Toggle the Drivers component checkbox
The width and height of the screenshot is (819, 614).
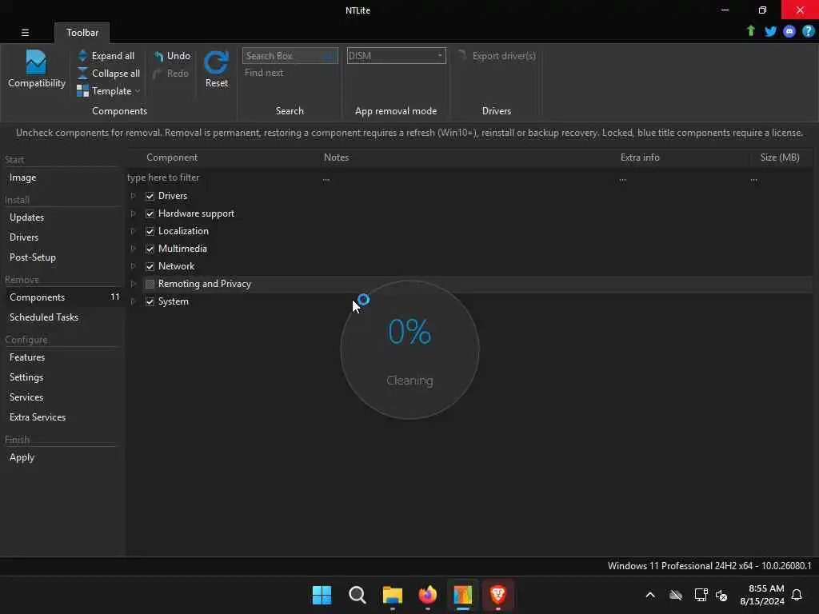150,196
